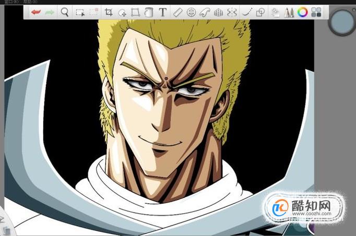Image resolution: width=356 pixels, height=236 pixels.
Task: Choose the Deselect tool icon
Action: [94, 12]
